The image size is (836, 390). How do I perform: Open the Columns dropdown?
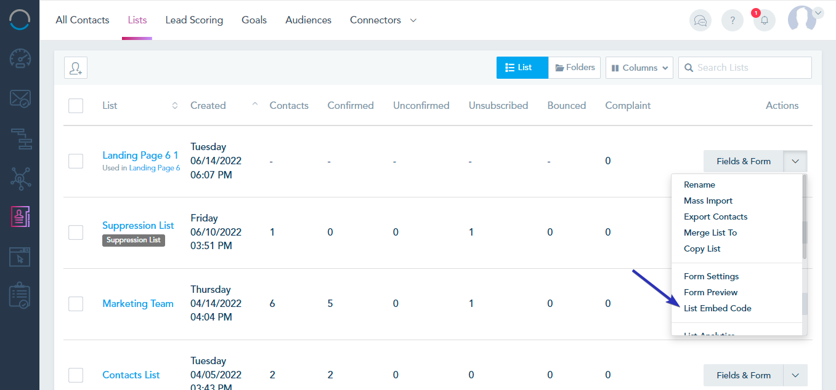[639, 68]
